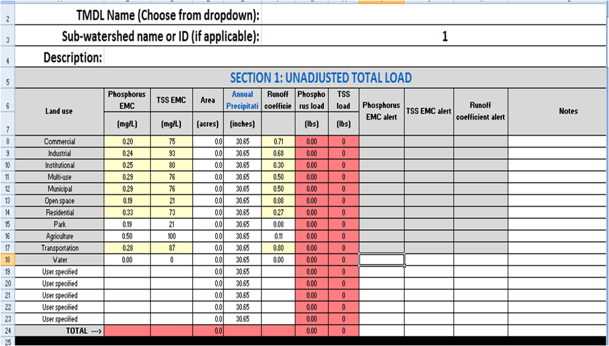The width and height of the screenshot is (609, 346).
Task: Select the first User specified land use cell
Action: (x=59, y=271)
